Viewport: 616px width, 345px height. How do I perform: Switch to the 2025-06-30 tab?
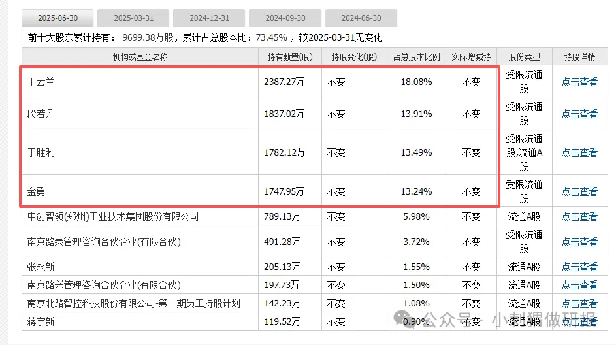58,18
